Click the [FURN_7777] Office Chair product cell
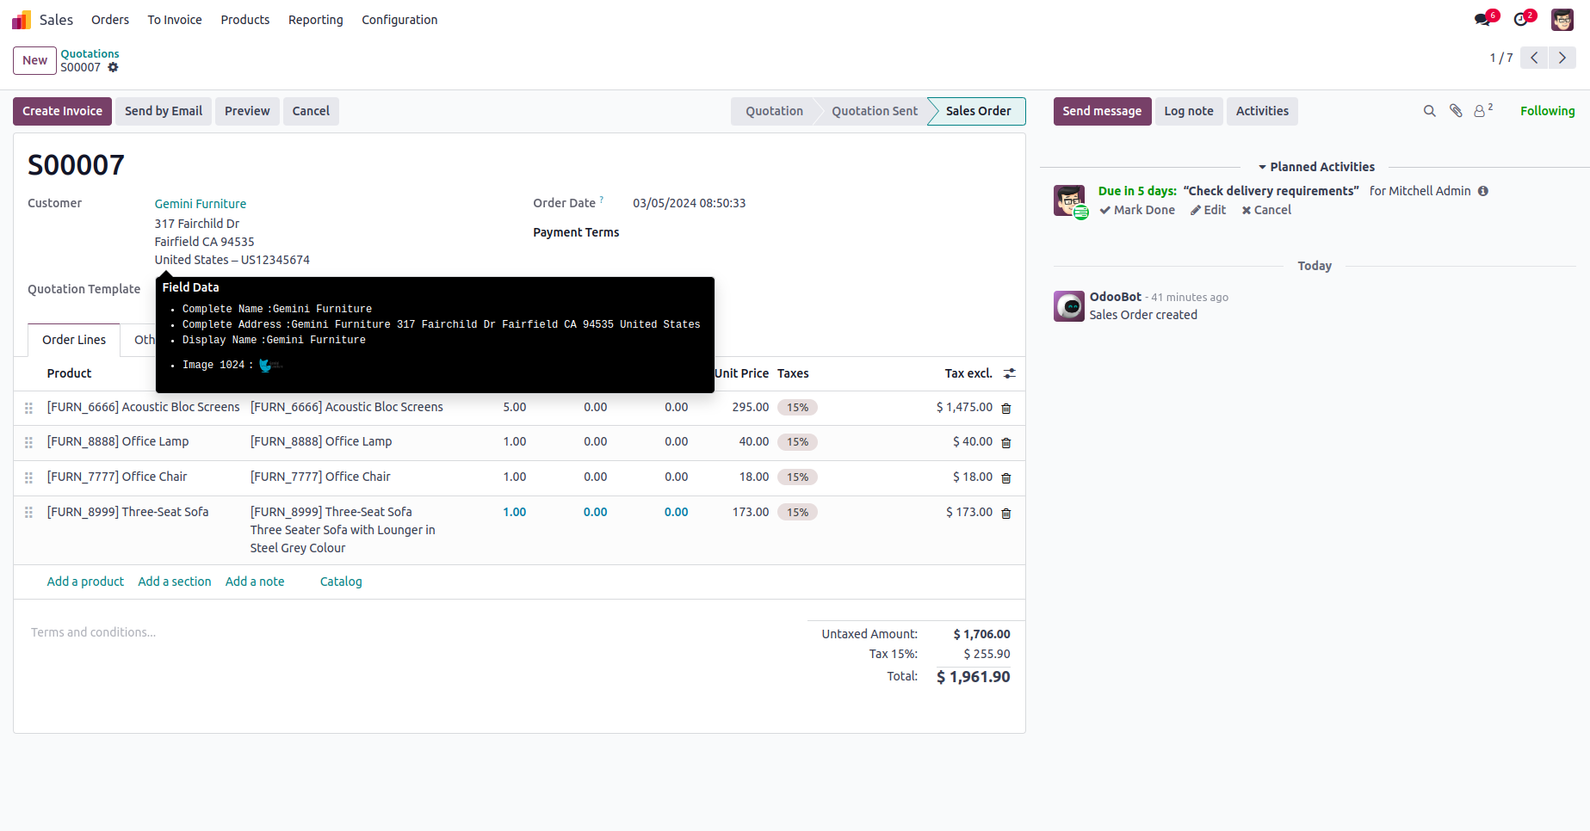 [x=117, y=477]
